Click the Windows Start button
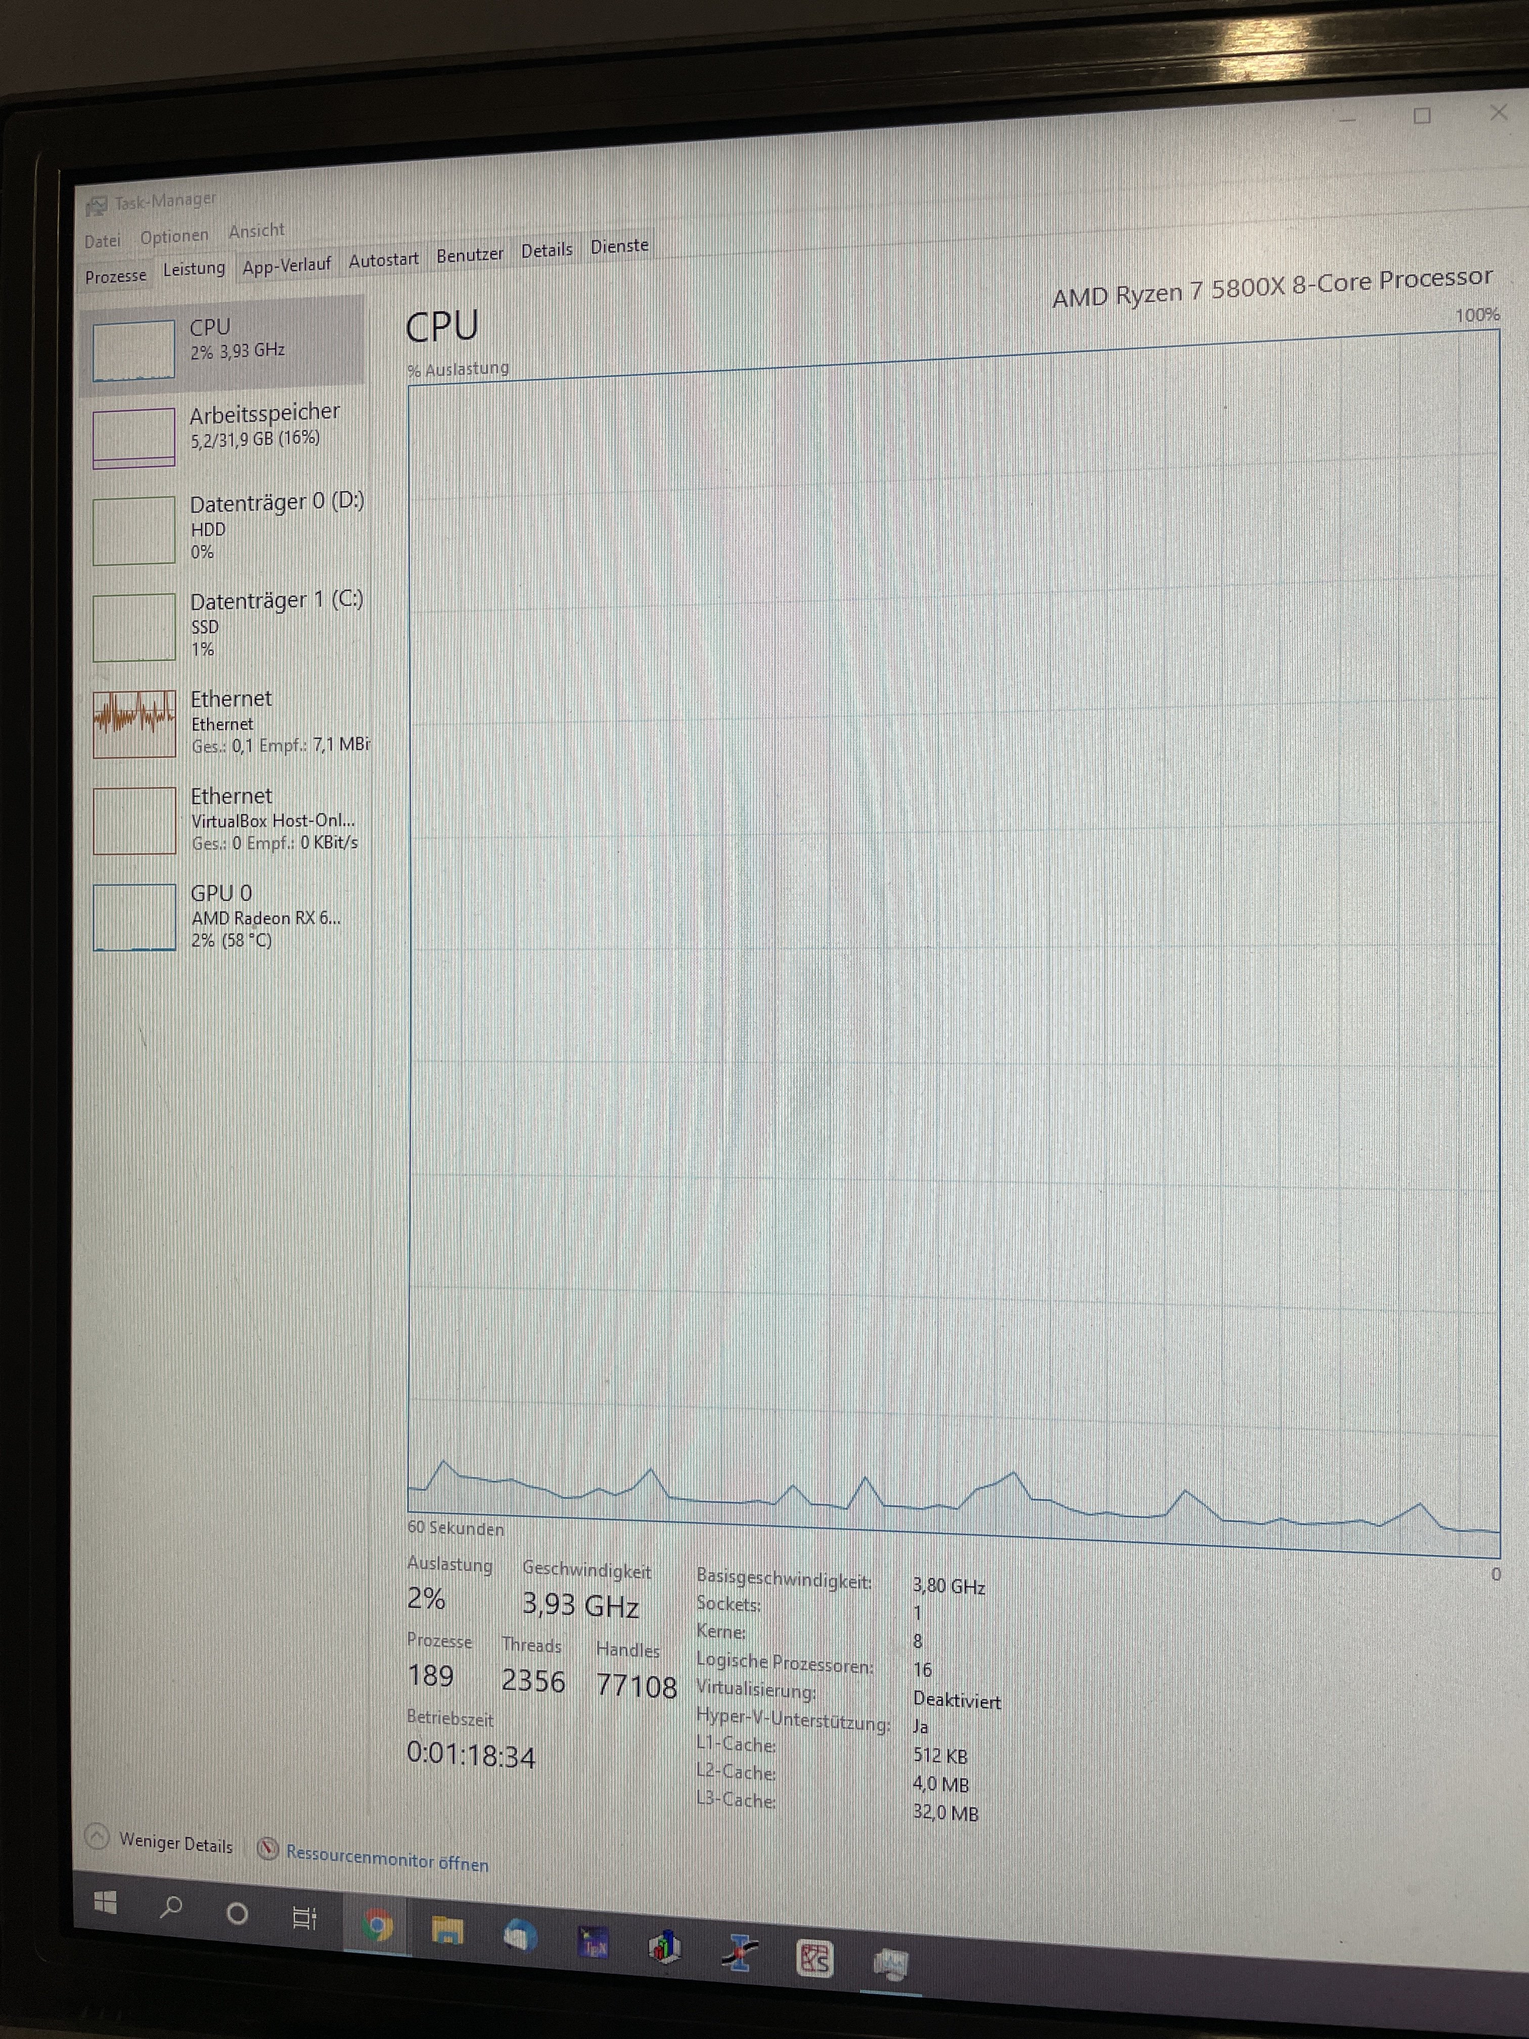Viewport: 1529px width, 2039px height. coord(105,1902)
